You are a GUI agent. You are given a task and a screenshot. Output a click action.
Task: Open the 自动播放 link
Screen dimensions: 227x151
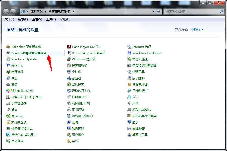click(17, 141)
